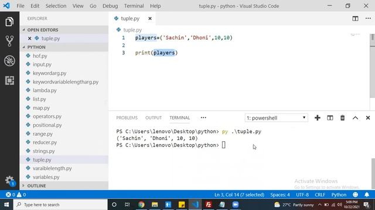Viewport: 375px width, 210px height.
Task: Open the Selection menu
Action: coord(56,6)
